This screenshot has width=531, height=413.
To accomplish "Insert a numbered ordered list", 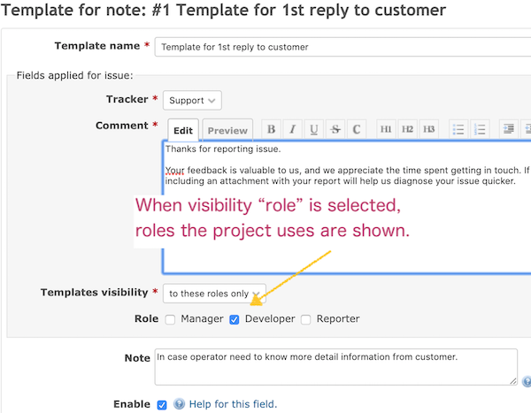I will coord(480,129).
